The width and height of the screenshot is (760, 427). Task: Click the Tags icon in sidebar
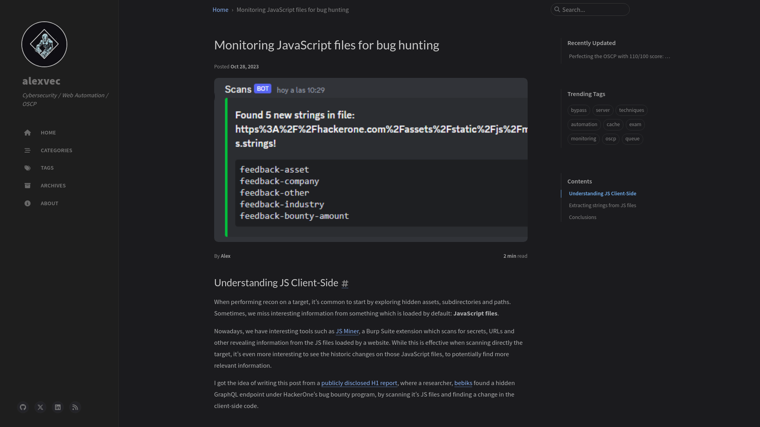click(27, 167)
